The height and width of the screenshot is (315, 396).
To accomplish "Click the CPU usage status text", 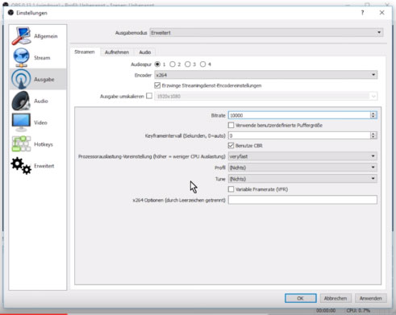I will [x=358, y=311].
